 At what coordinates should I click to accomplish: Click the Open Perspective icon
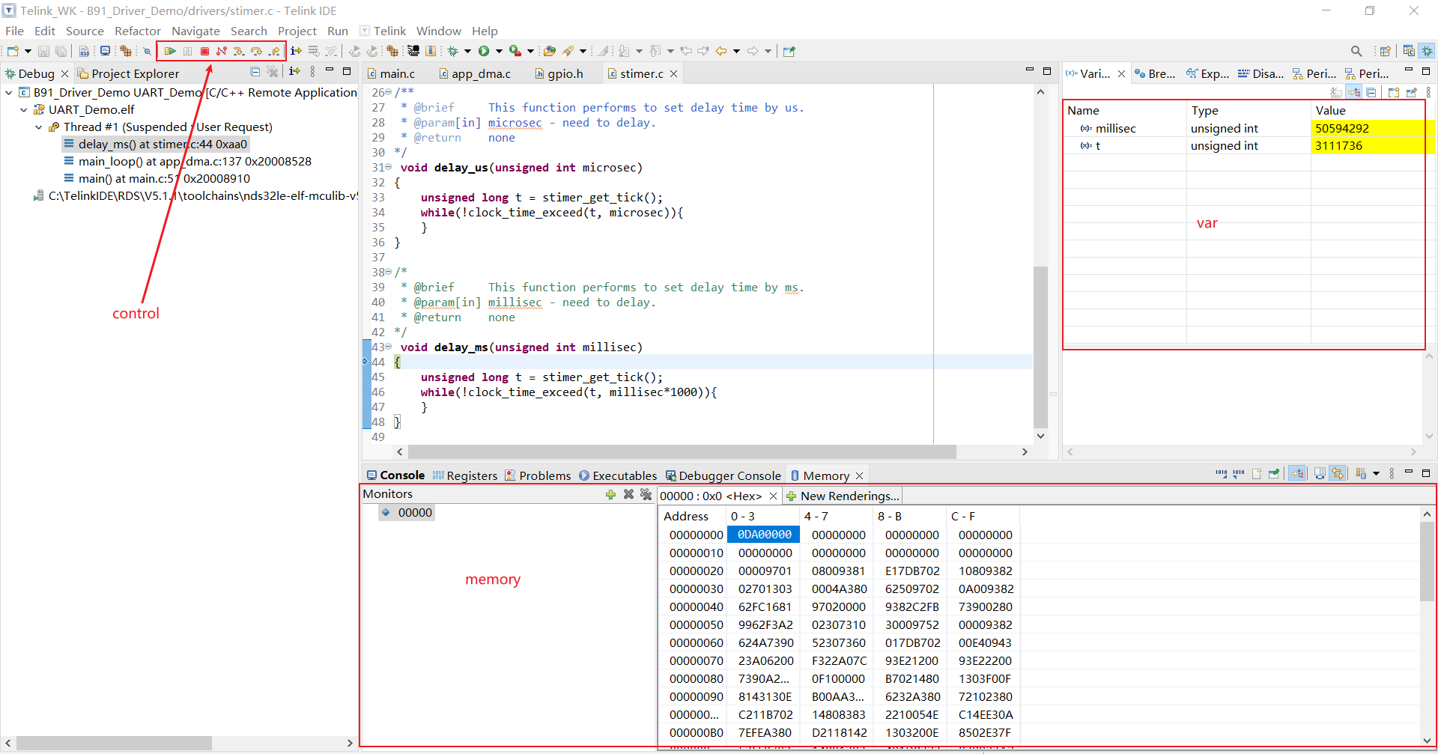[x=1386, y=51]
